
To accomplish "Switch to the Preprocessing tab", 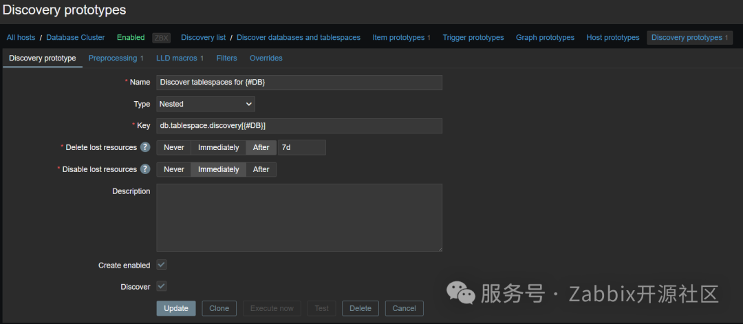I will pyautogui.click(x=116, y=58).
